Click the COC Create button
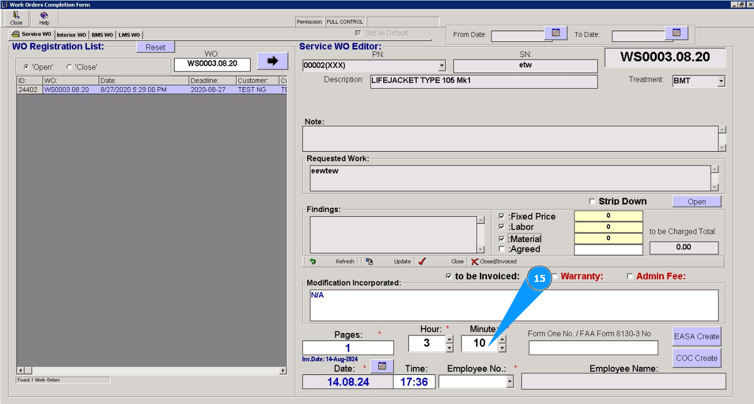Image resolution: width=754 pixels, height=404 pixels. [697, 358]
